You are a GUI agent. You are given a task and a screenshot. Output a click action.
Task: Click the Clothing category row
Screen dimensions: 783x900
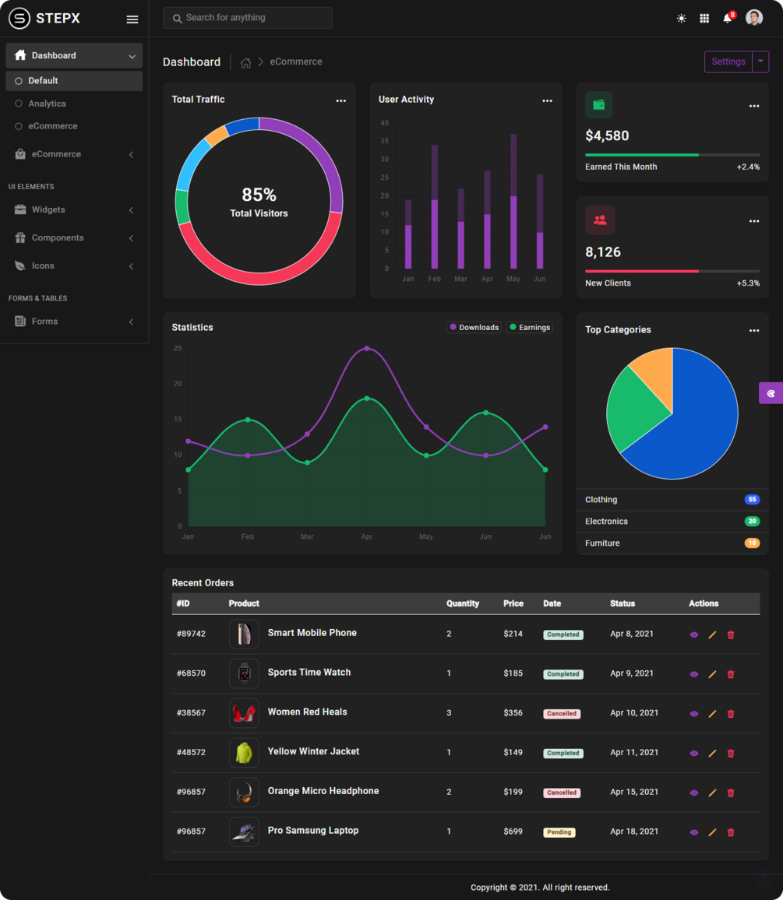pyautogui.click(x=672, y=499)
